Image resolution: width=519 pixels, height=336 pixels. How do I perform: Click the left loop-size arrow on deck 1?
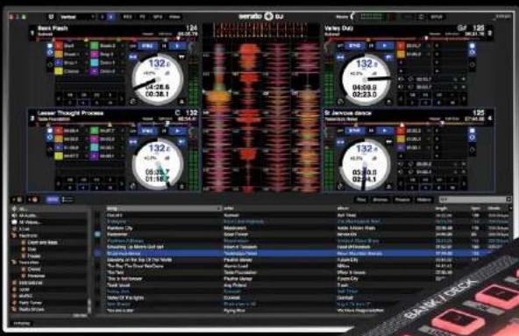[59, 99]
